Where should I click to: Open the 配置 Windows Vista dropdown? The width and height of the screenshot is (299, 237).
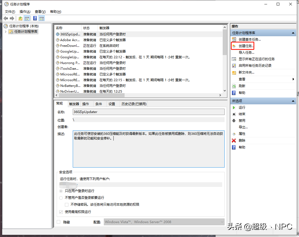point(164,222)
